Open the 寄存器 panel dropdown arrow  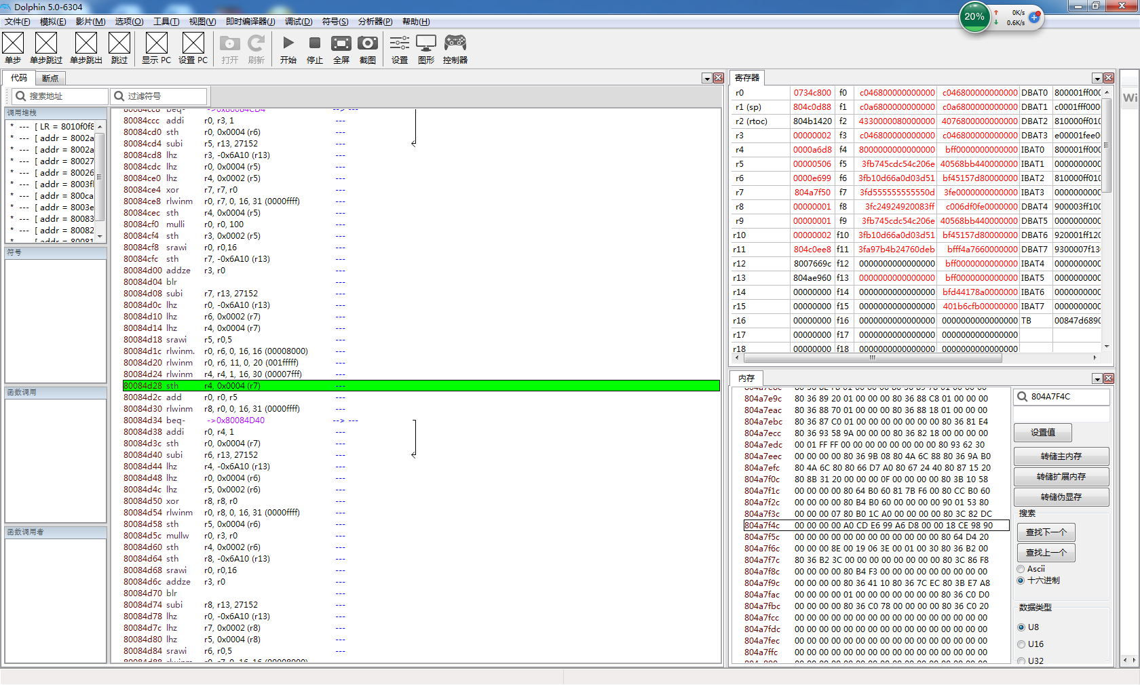coord(1097,79)
